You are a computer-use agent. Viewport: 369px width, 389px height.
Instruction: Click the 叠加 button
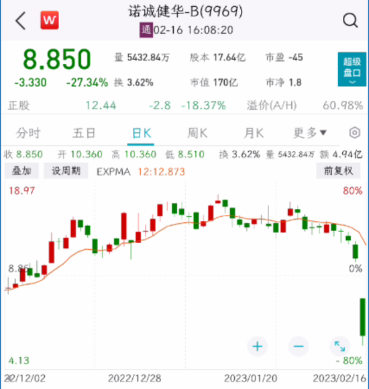(x=21, y=171)
